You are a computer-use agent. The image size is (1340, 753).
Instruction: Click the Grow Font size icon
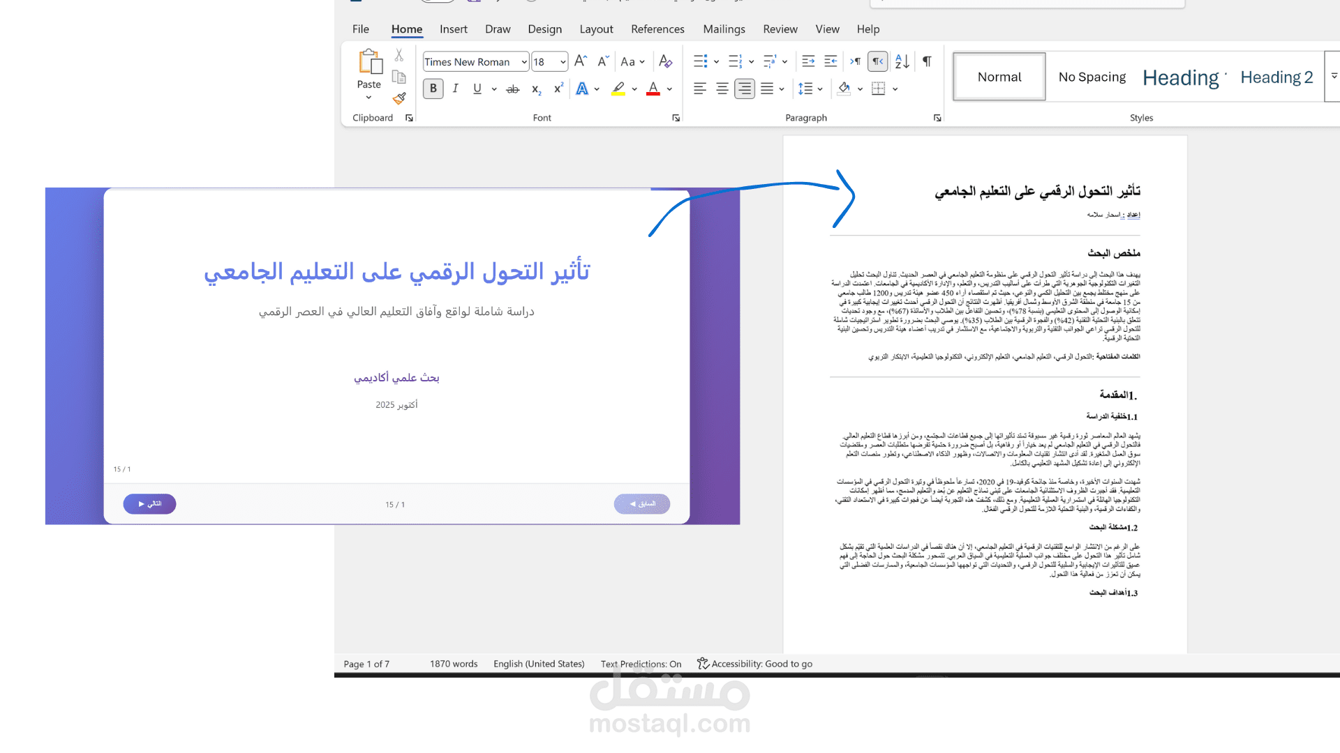click(581, 61)
